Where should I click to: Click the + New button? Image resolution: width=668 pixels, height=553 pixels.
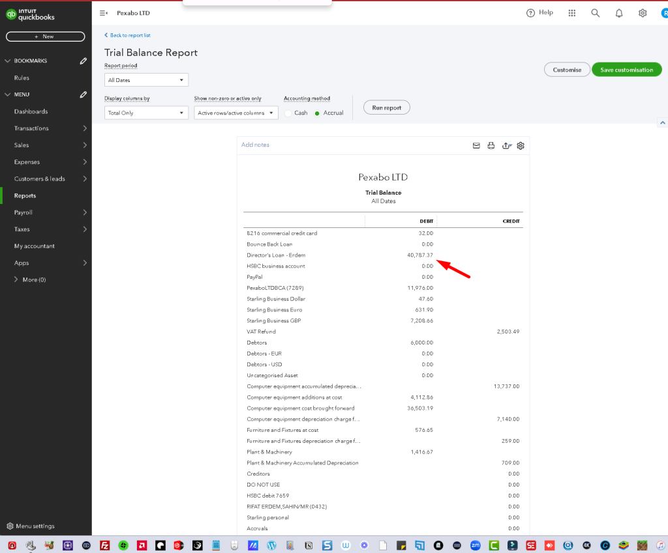pos(45,36)
